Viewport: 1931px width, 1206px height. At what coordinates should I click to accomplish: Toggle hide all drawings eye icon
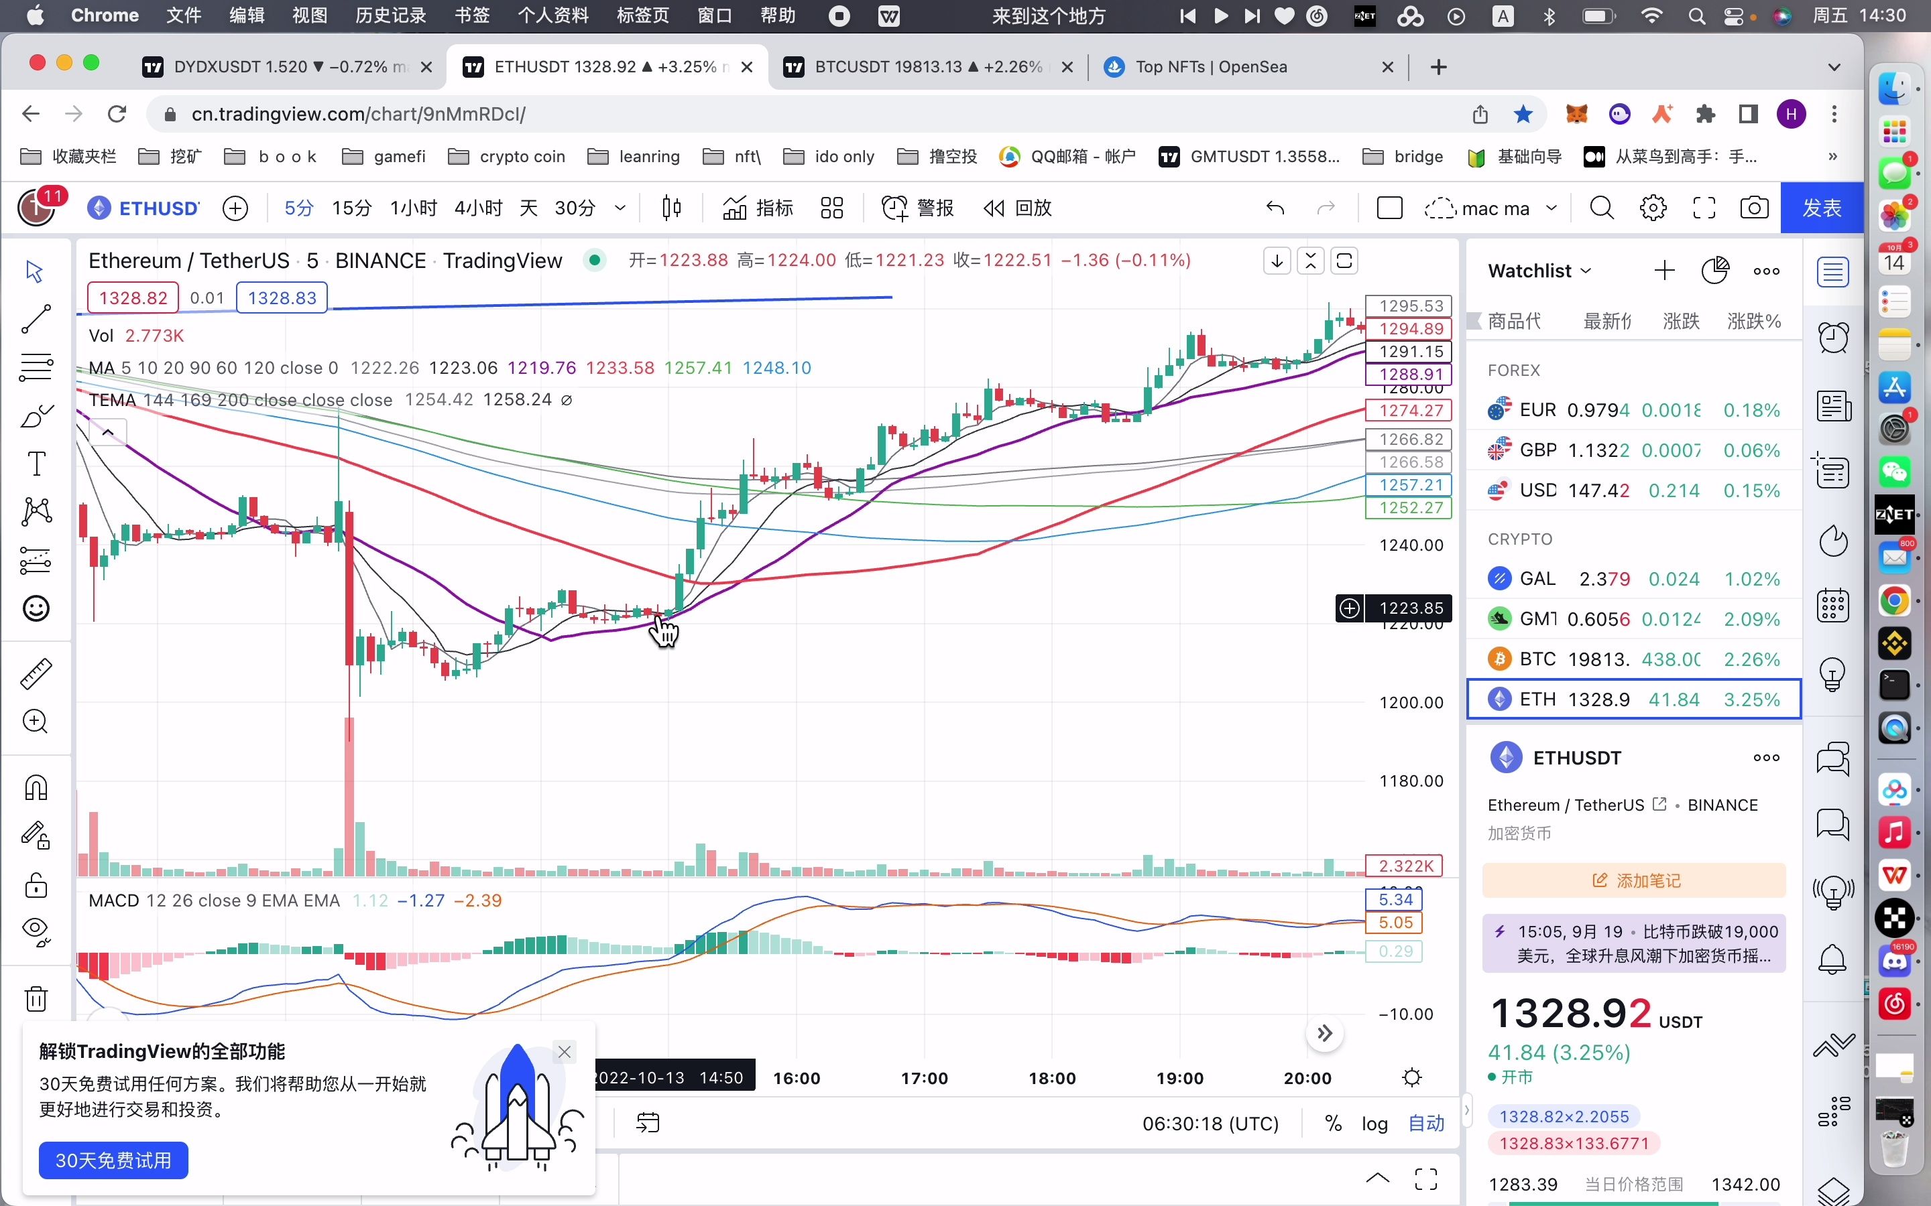click(36, 931)
